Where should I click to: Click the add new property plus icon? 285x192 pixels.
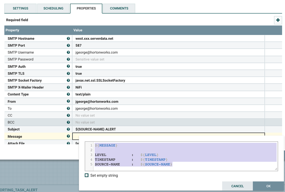tap(278, 20)
